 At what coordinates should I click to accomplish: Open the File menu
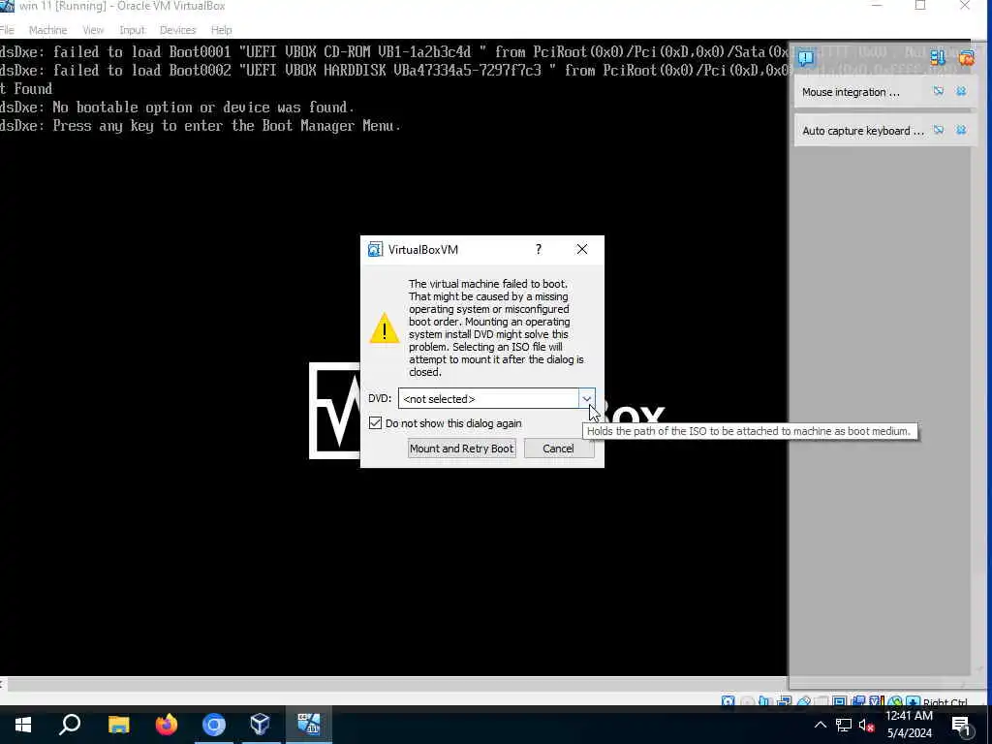pos(7,30)
